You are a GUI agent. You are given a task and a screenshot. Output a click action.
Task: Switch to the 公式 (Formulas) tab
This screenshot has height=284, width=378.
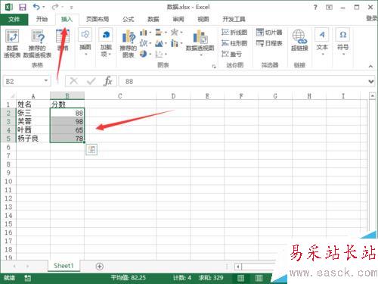(128, 19)
